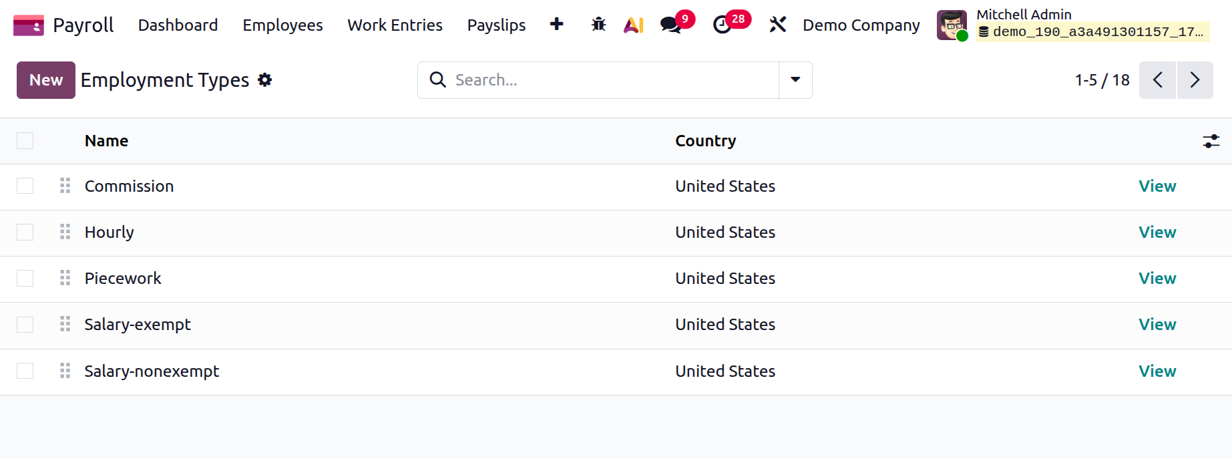Viewport: 1232px width, 459px height.
Task: Click View link for Salary-exempt
Action: (1157, 325)
